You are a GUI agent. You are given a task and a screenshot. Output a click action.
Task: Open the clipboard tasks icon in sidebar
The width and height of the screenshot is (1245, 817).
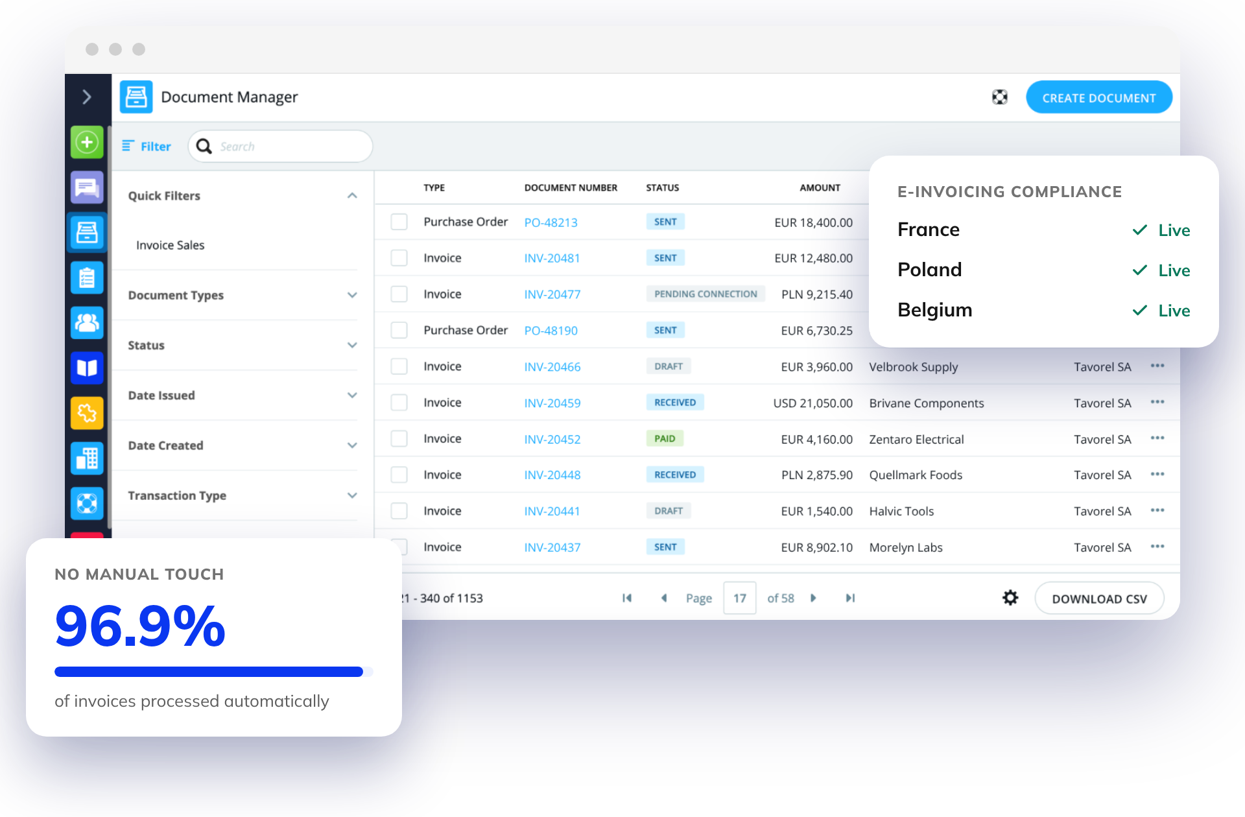pos(87,278)
